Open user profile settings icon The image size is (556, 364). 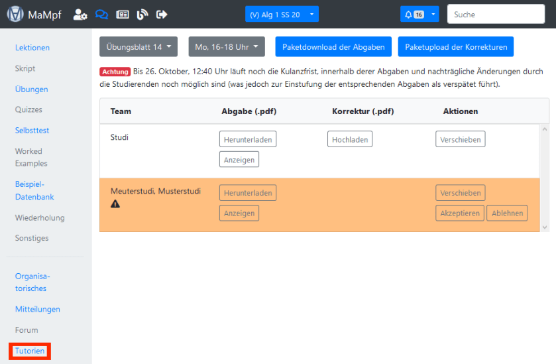point(80,15)
